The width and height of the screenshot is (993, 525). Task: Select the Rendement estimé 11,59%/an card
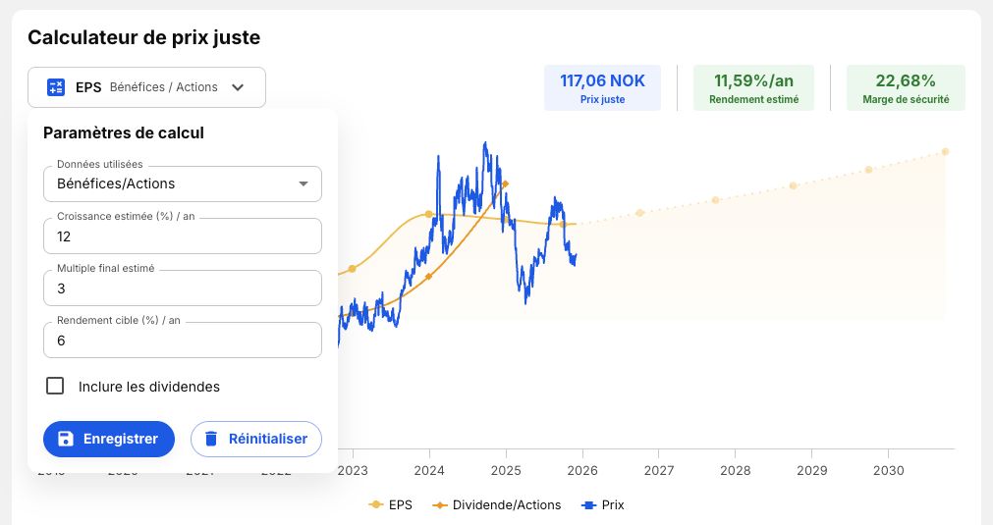coord(753,88)
